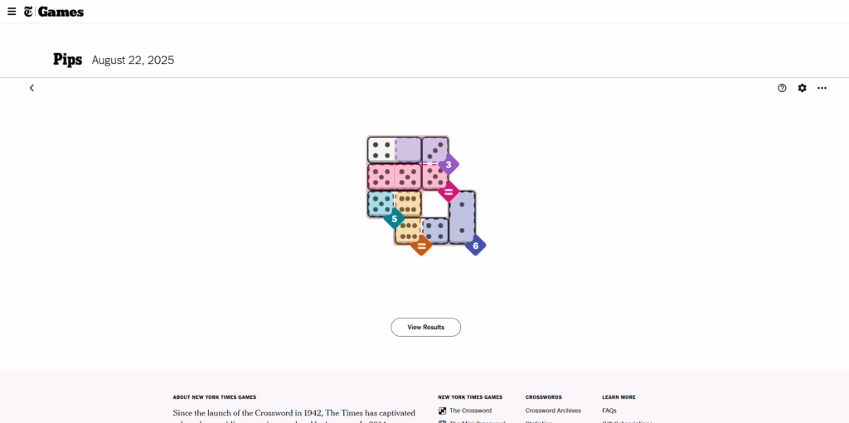Go back using the left chevron
This screenshot has width=849, height=423.
(x=32, y=88)
